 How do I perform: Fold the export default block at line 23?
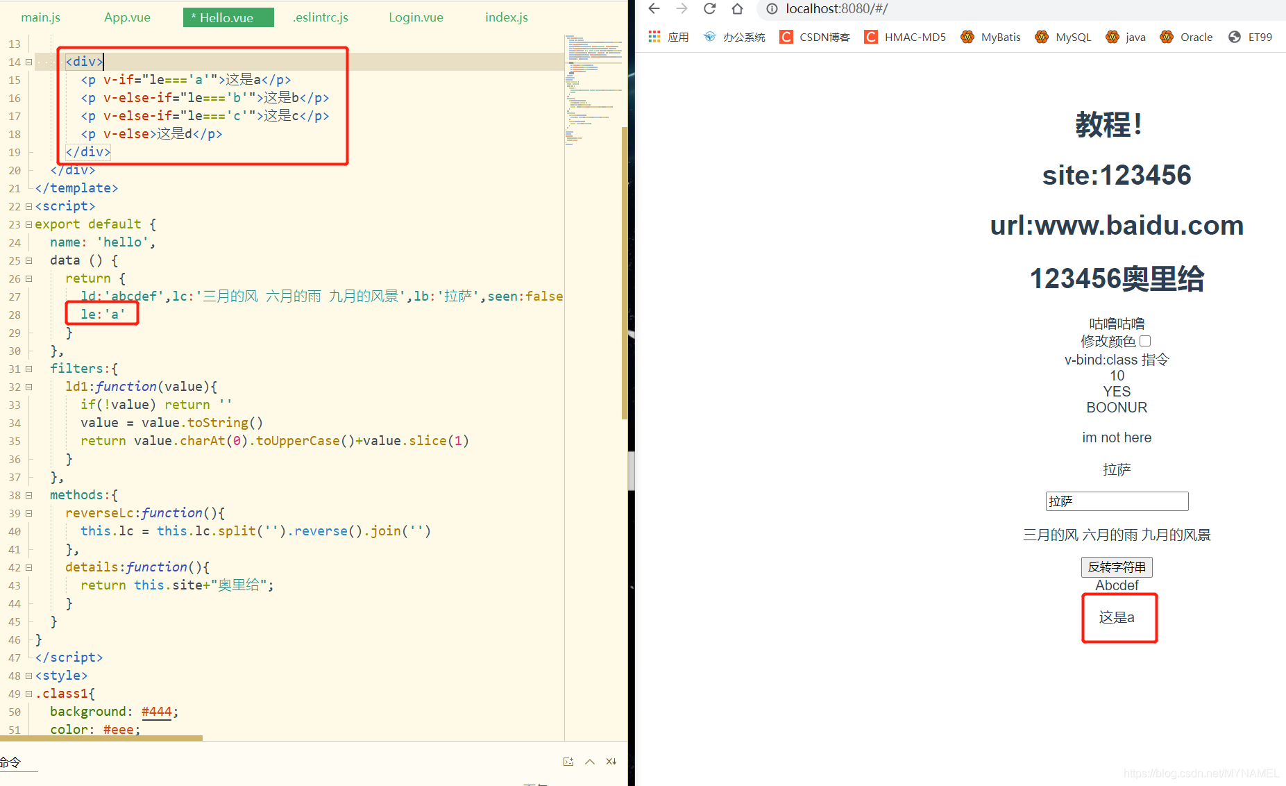point(28,224)
